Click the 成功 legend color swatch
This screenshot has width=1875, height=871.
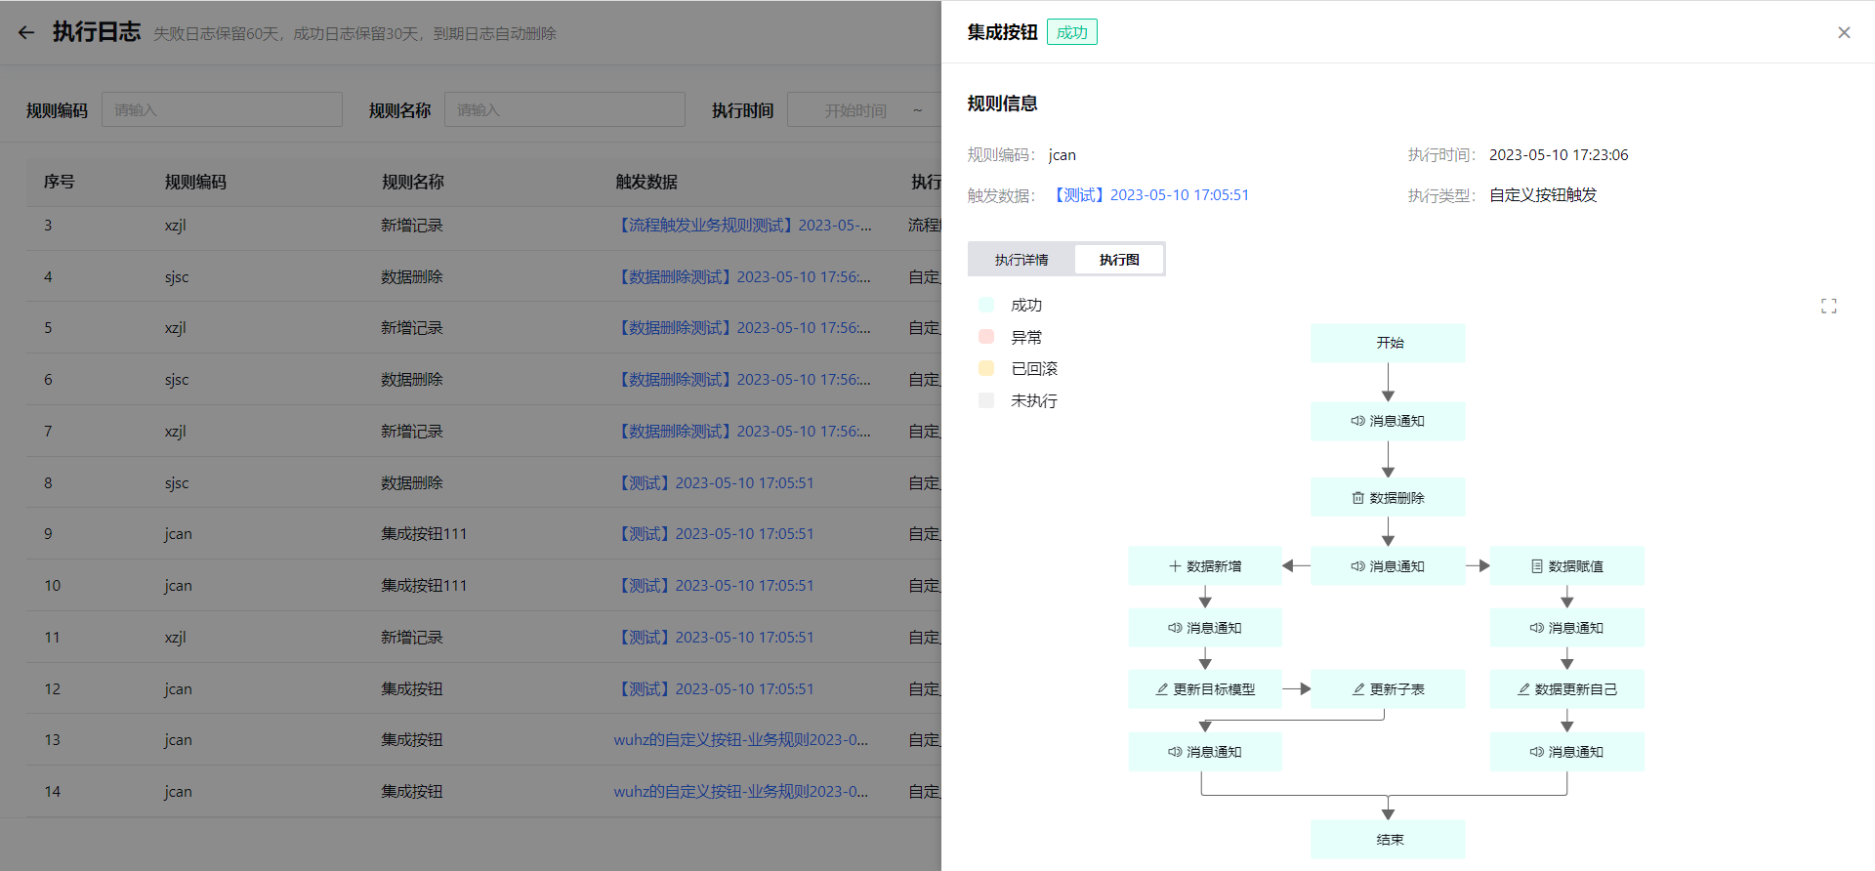(986, 305)
